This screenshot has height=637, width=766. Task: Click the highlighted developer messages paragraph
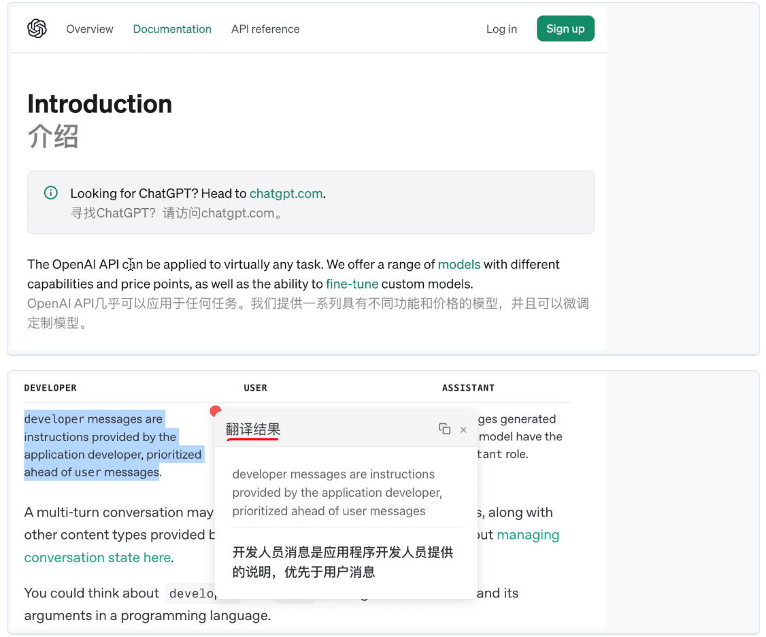pos(114,445)
